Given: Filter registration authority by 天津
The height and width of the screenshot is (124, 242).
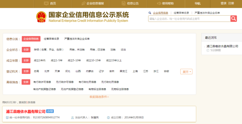Looking at the screenshot, I should [x=57, y=71].
